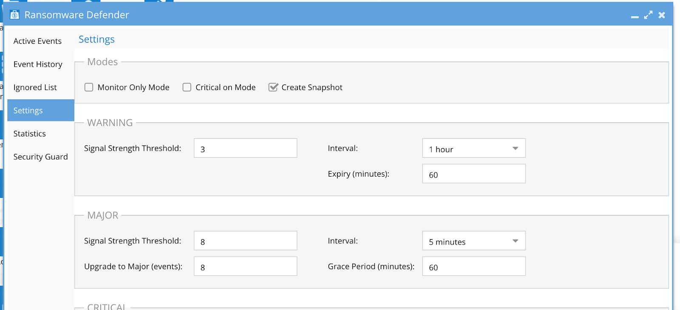Click the Ransomware Defender title text

click(76, 15)
